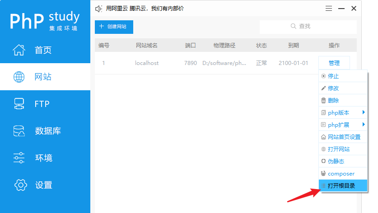Minimize the phpstudy window
Viewport: 378px width, 213px height.
[x=341, y=9]
